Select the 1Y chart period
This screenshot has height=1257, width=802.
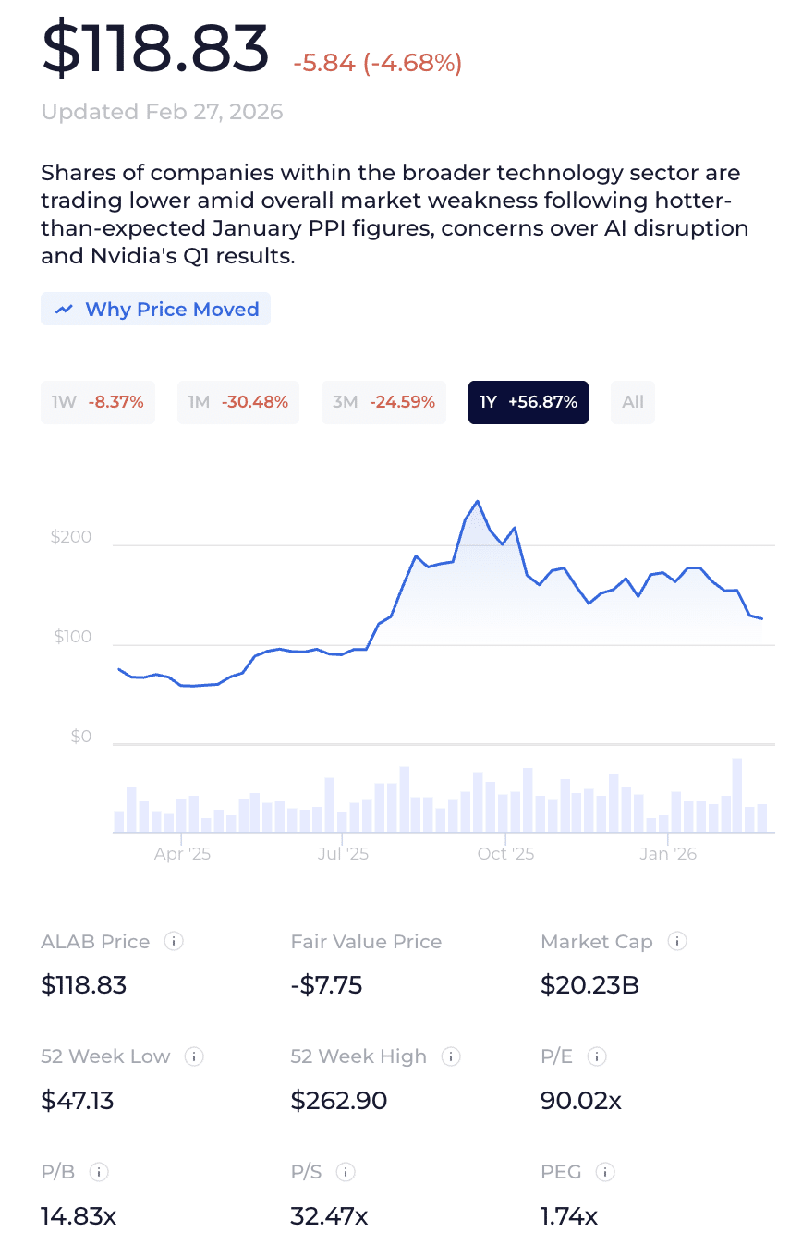(529, 402)
